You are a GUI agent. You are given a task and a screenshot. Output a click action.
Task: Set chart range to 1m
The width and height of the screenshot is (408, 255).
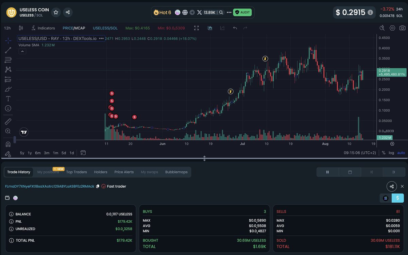(x=55, y=153)
